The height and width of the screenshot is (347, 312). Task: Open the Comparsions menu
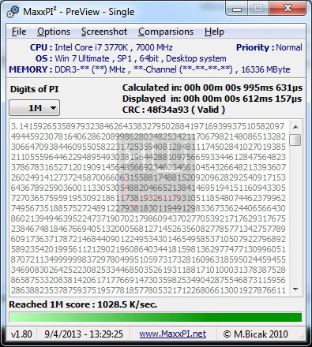166,32
